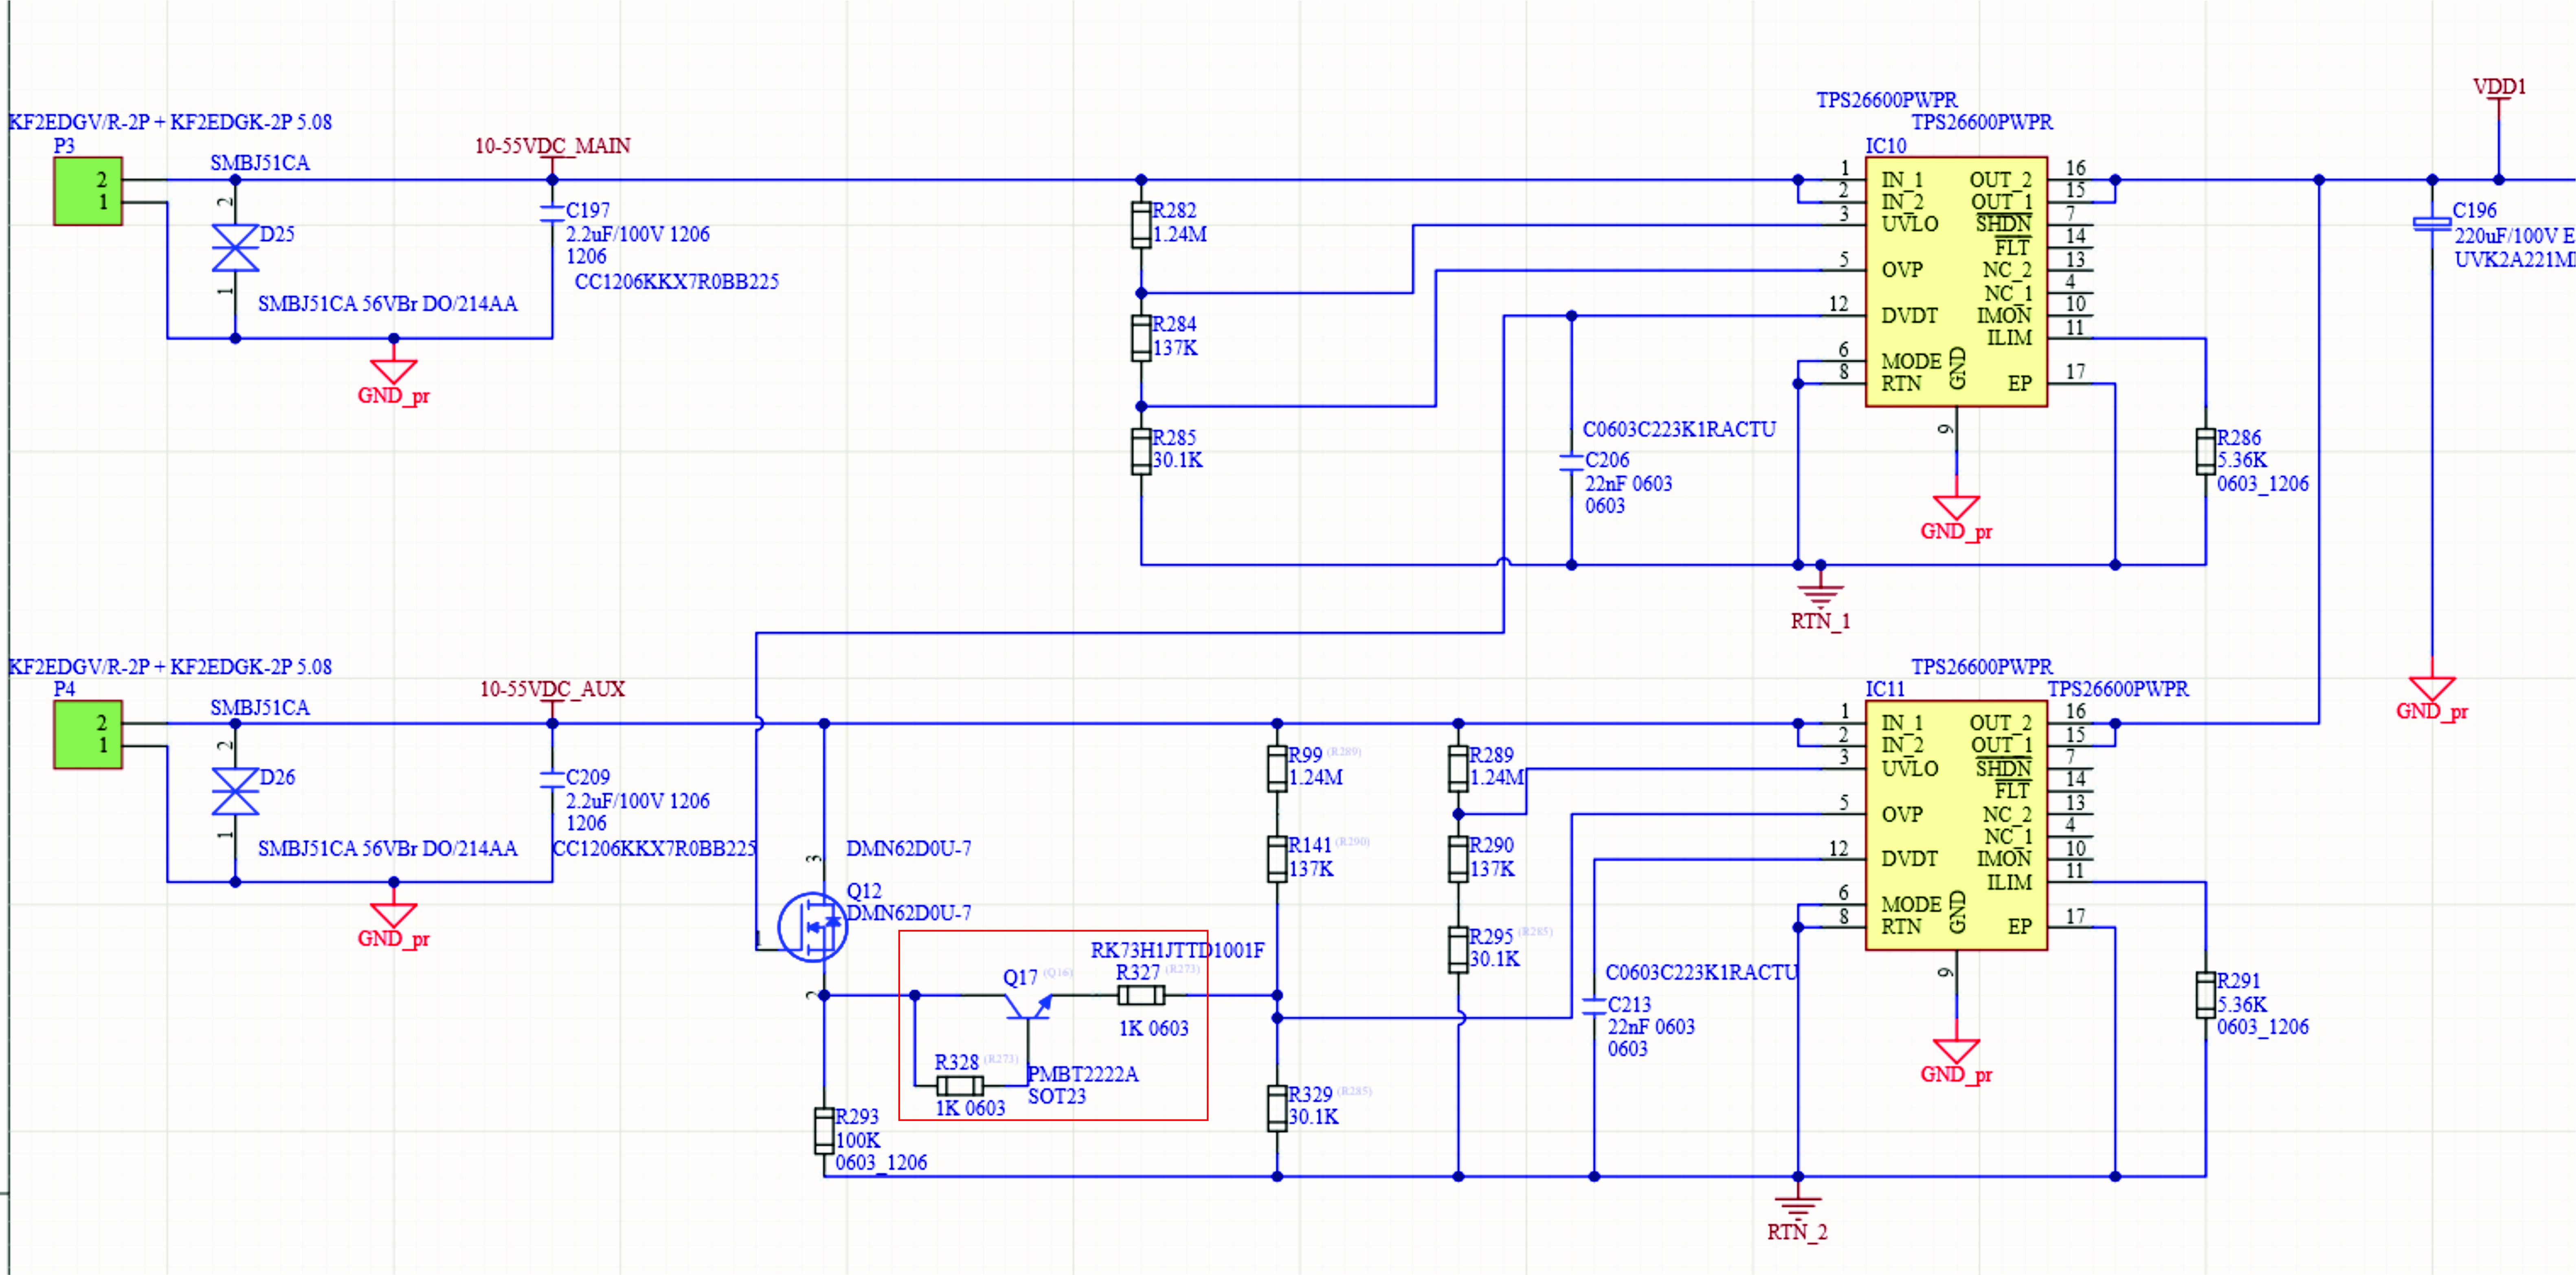Select the Q12 MOSFET symbol

[x=812, y=927]
